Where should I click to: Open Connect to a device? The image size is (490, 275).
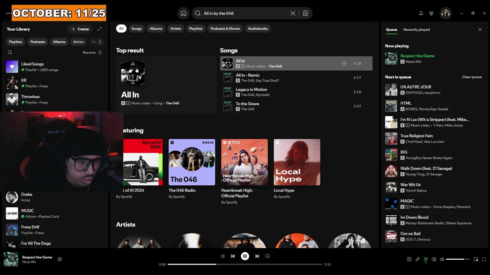tap(434, 259)
